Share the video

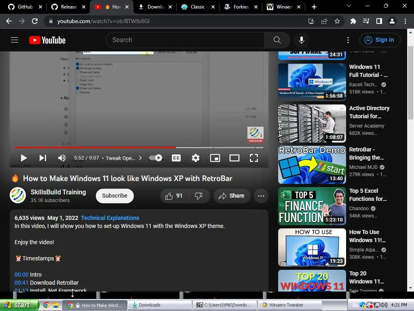pyautogui.click(x=232, y=196)
